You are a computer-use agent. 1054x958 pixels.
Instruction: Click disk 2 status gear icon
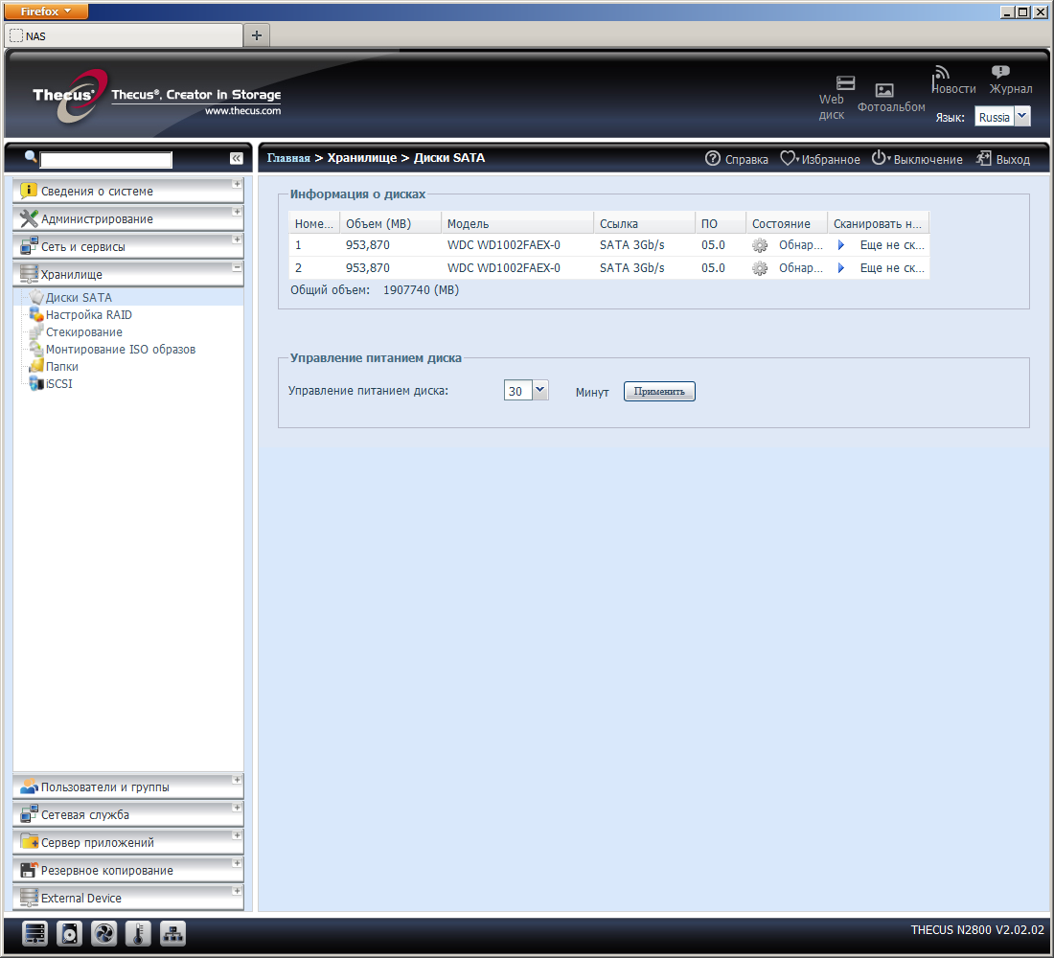click(760, 268)
